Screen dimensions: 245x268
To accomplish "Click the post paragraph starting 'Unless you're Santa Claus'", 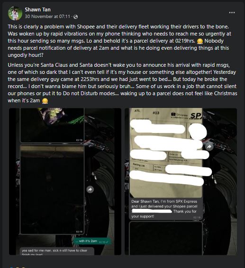I will click(x=122, y=83).
